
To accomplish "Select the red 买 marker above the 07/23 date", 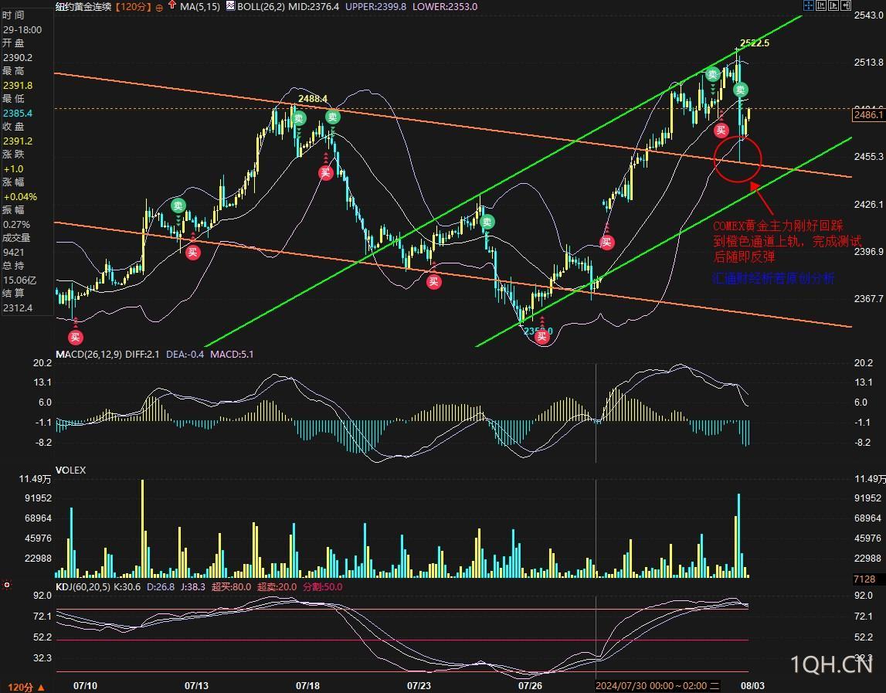I will pos(433,281).
